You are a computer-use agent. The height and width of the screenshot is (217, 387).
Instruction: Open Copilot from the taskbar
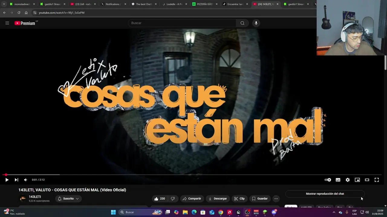176,212
